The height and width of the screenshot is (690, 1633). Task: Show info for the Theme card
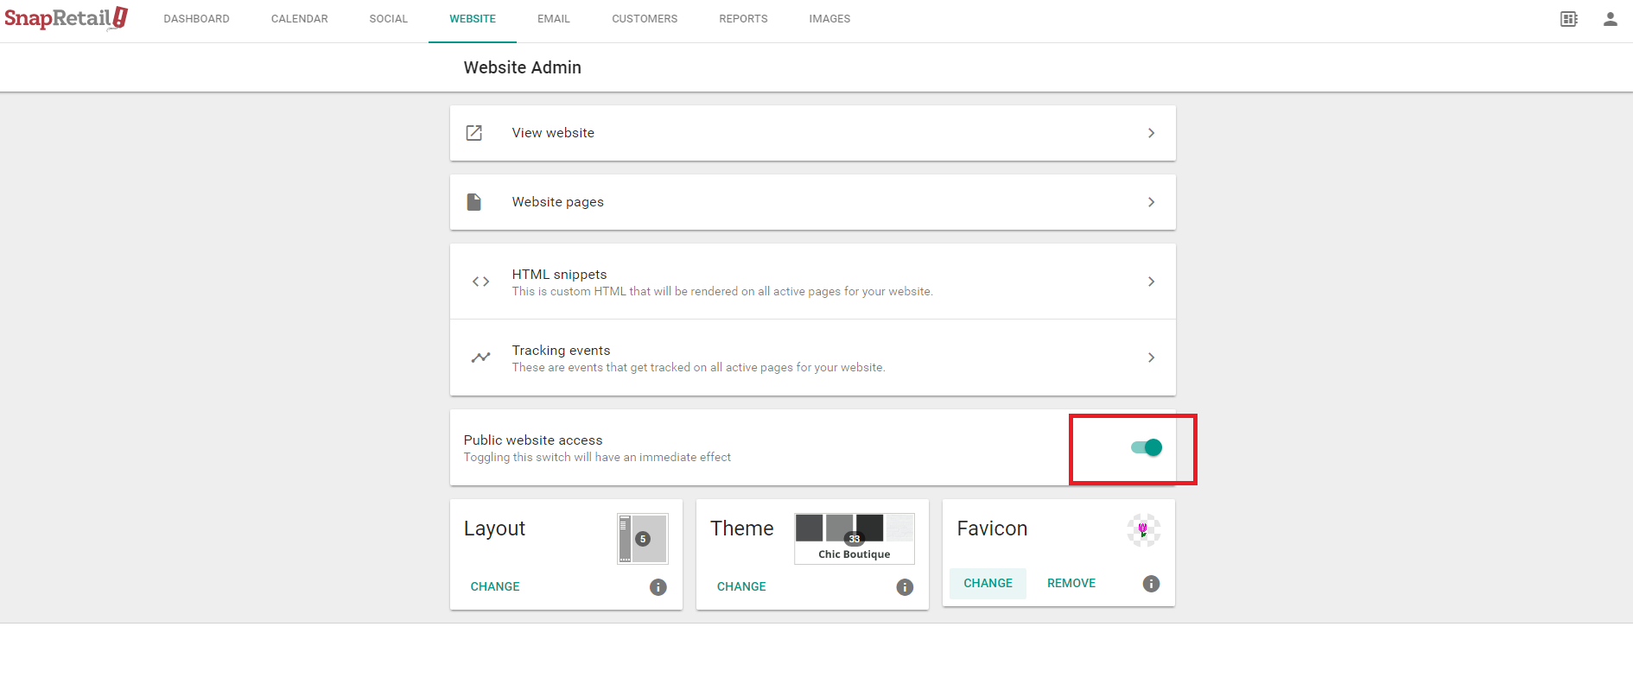905,587
